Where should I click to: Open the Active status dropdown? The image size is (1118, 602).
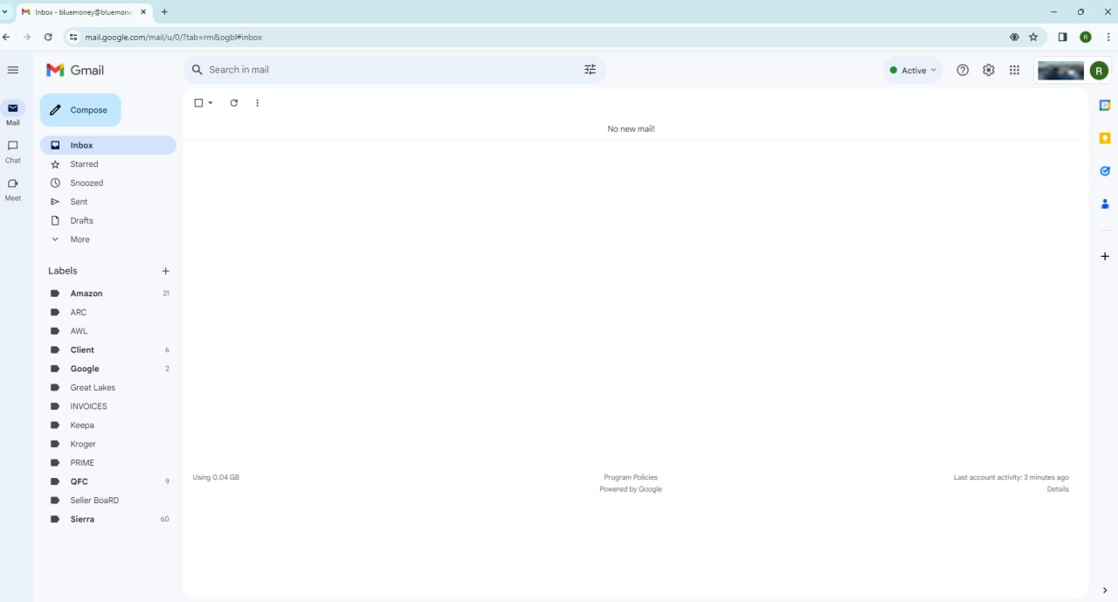pos(913,70)
